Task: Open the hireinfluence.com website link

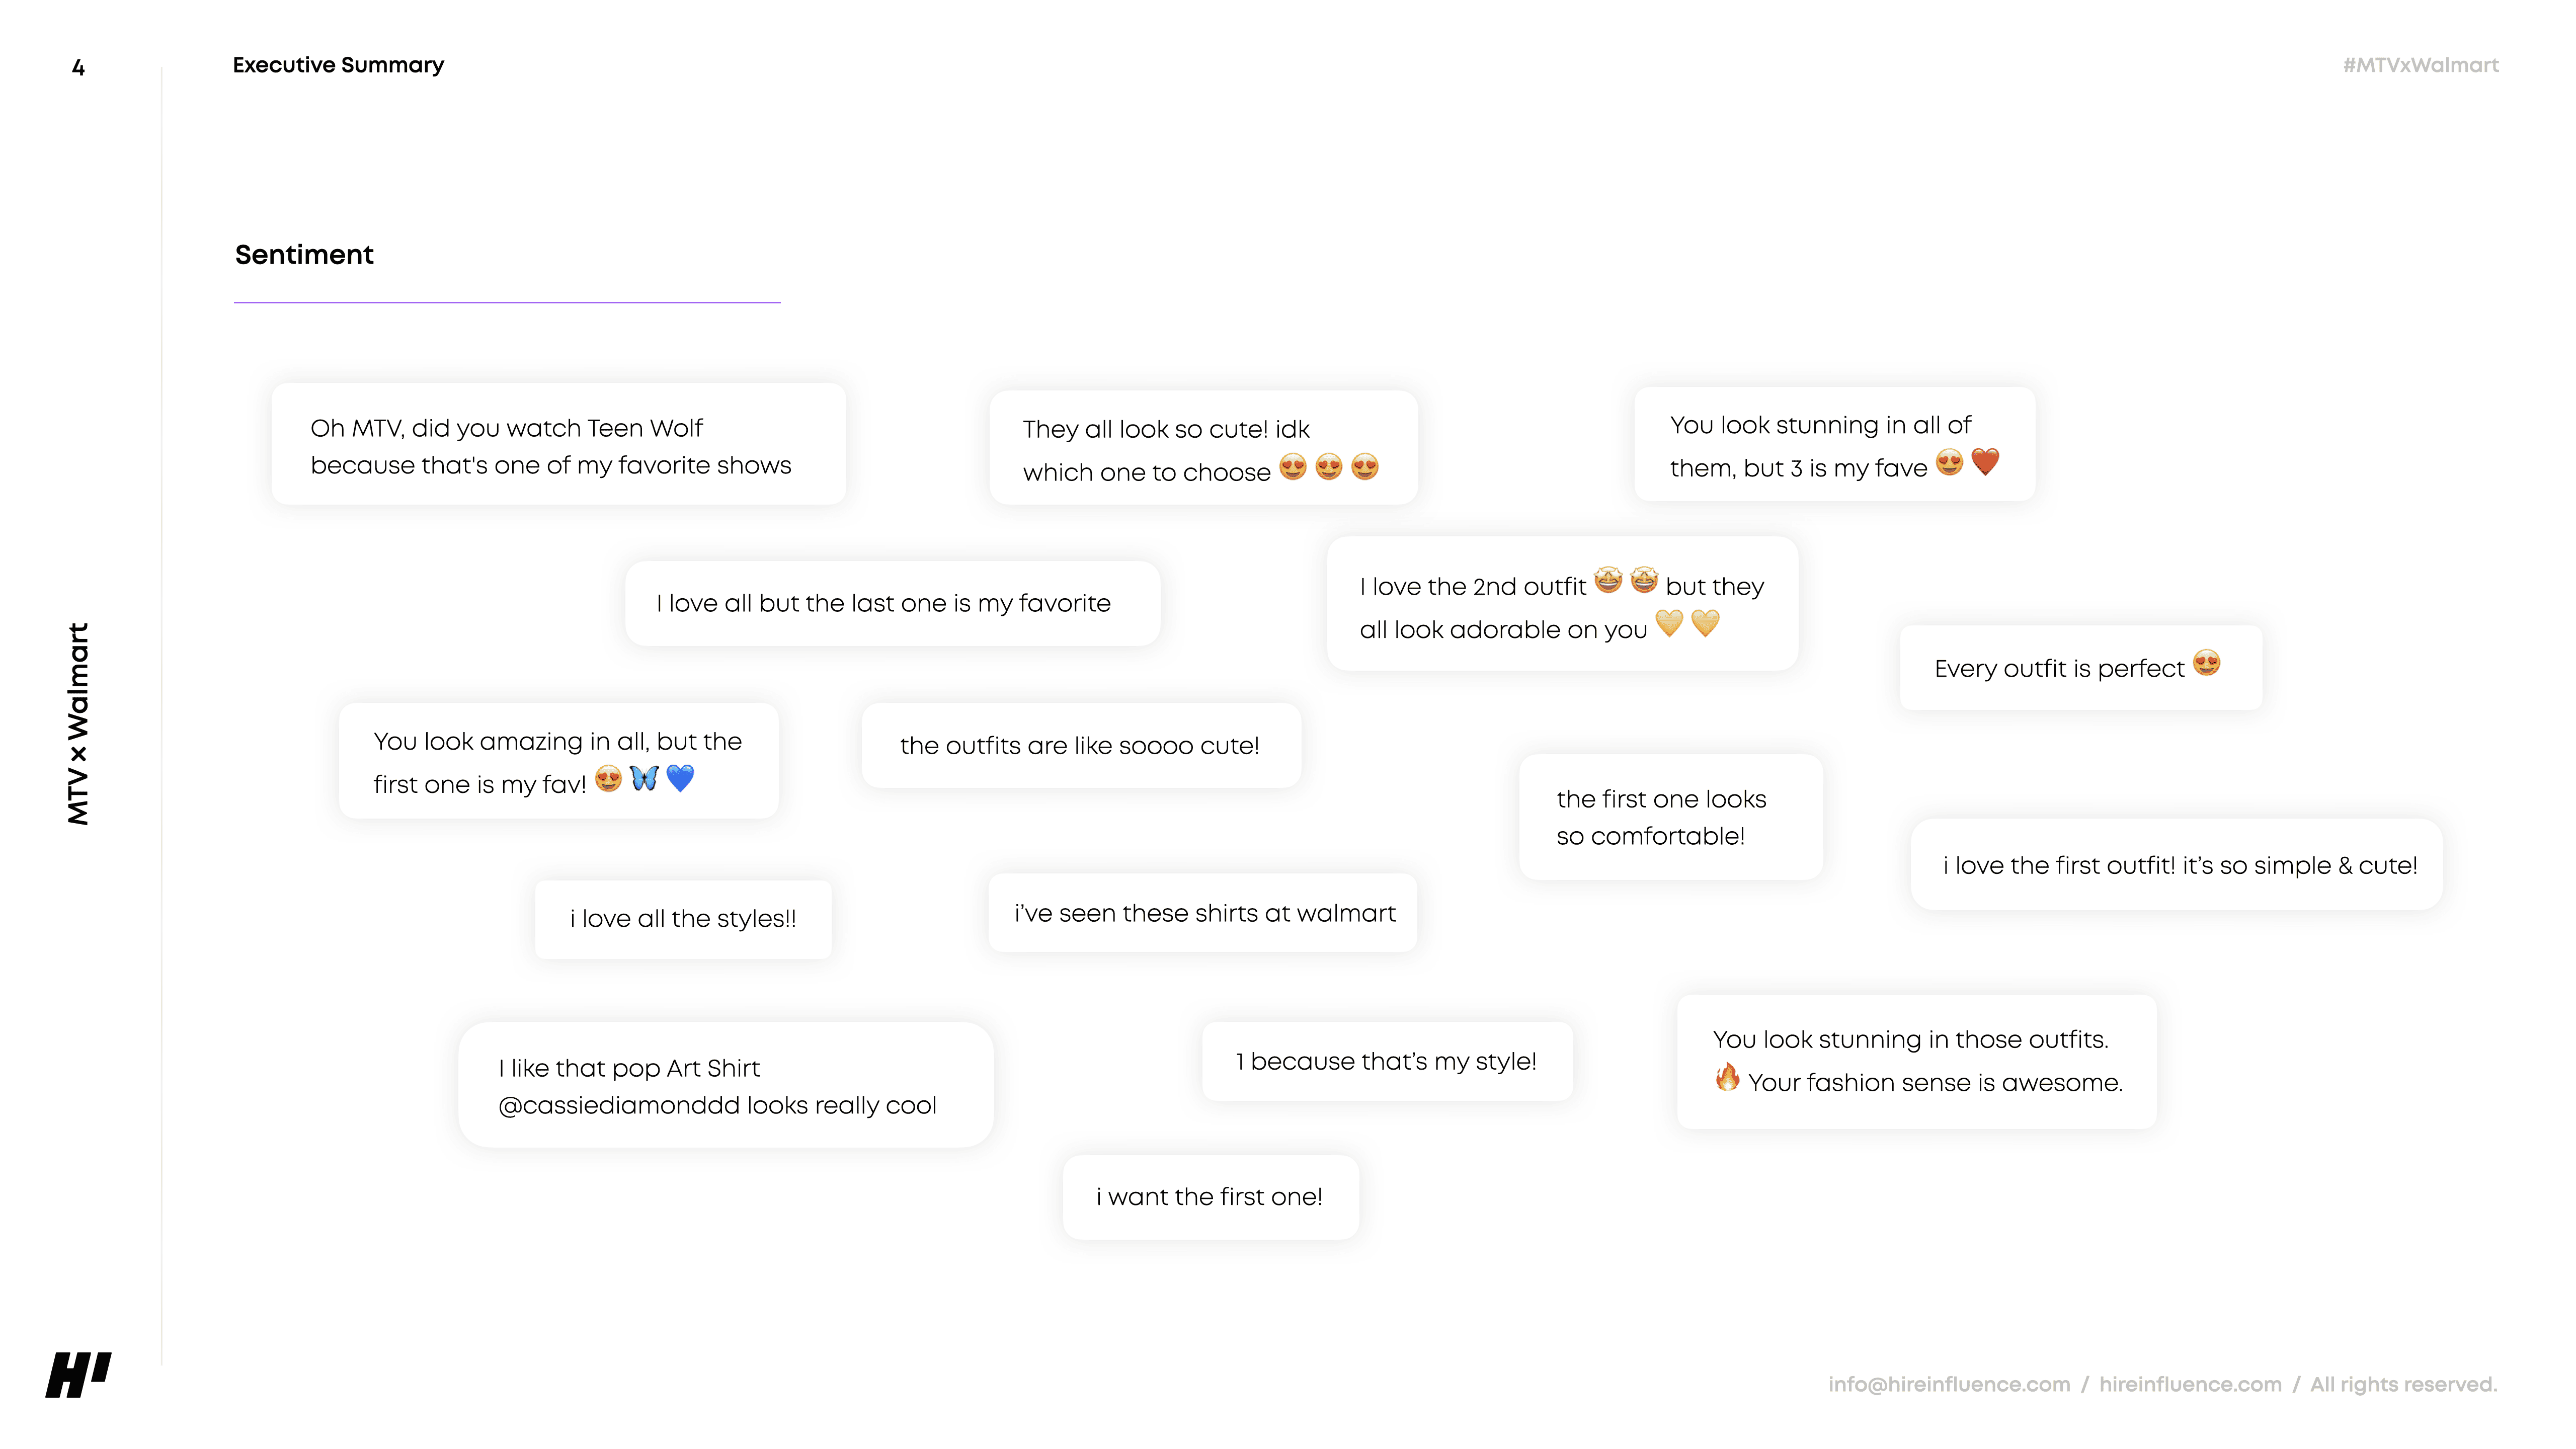Action: (2190, 1384)
